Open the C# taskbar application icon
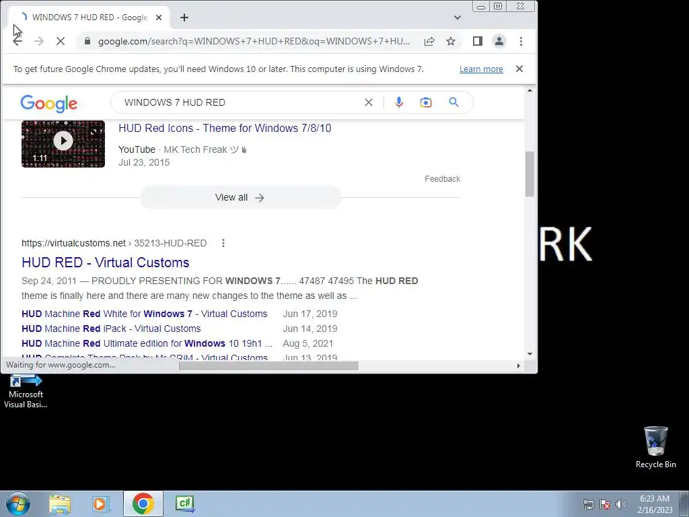The image size is (689, 517). click(184, 504)
